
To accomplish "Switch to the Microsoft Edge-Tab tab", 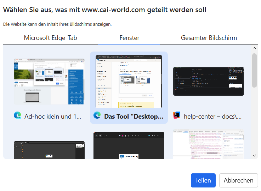I will 50,38.
